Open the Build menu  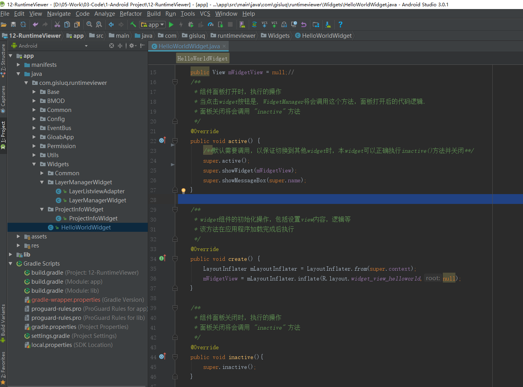[x=154, y=13]
